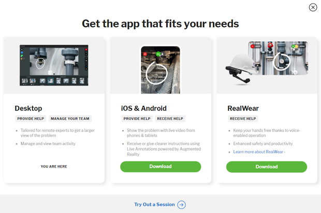The height and width of the screenshot is (213, 321).
Task: Open the Try Out a Session link
Action: [154, 204]
